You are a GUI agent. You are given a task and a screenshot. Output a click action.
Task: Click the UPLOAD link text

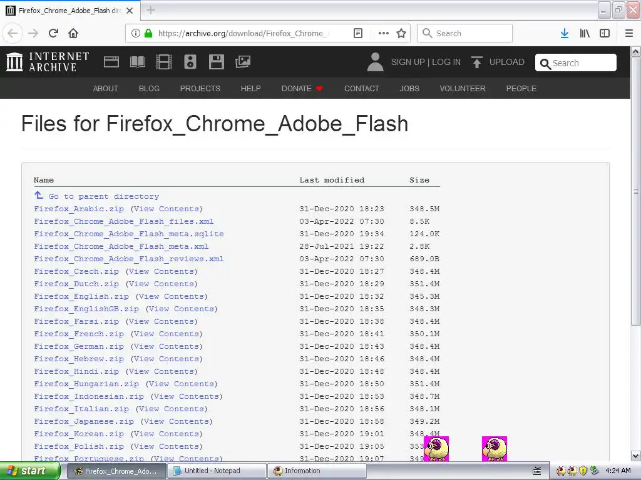click(x=507, y=62)
